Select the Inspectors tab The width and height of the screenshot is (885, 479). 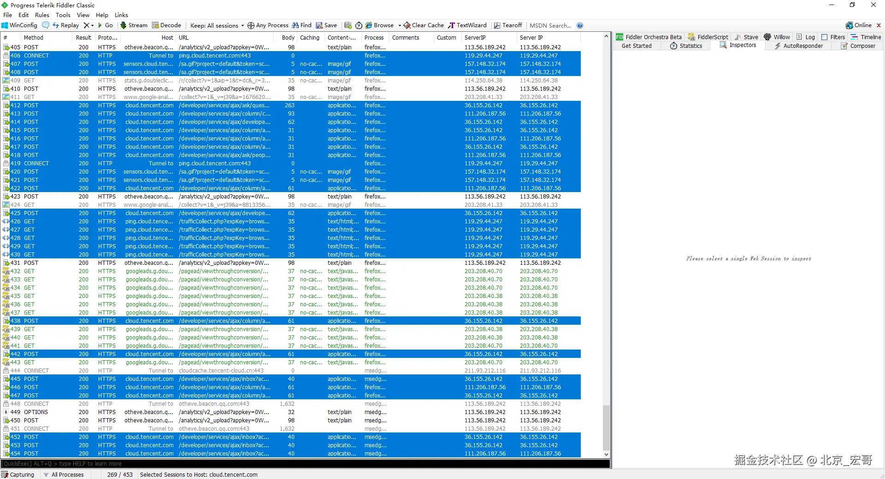tap(737, 45)
